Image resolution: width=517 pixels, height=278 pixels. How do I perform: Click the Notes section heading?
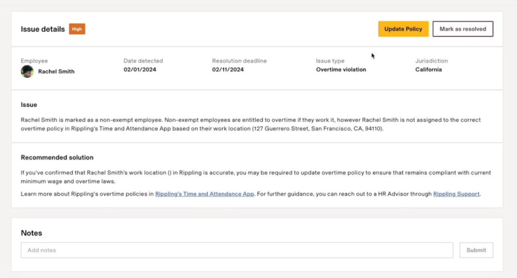click(31, 233)
